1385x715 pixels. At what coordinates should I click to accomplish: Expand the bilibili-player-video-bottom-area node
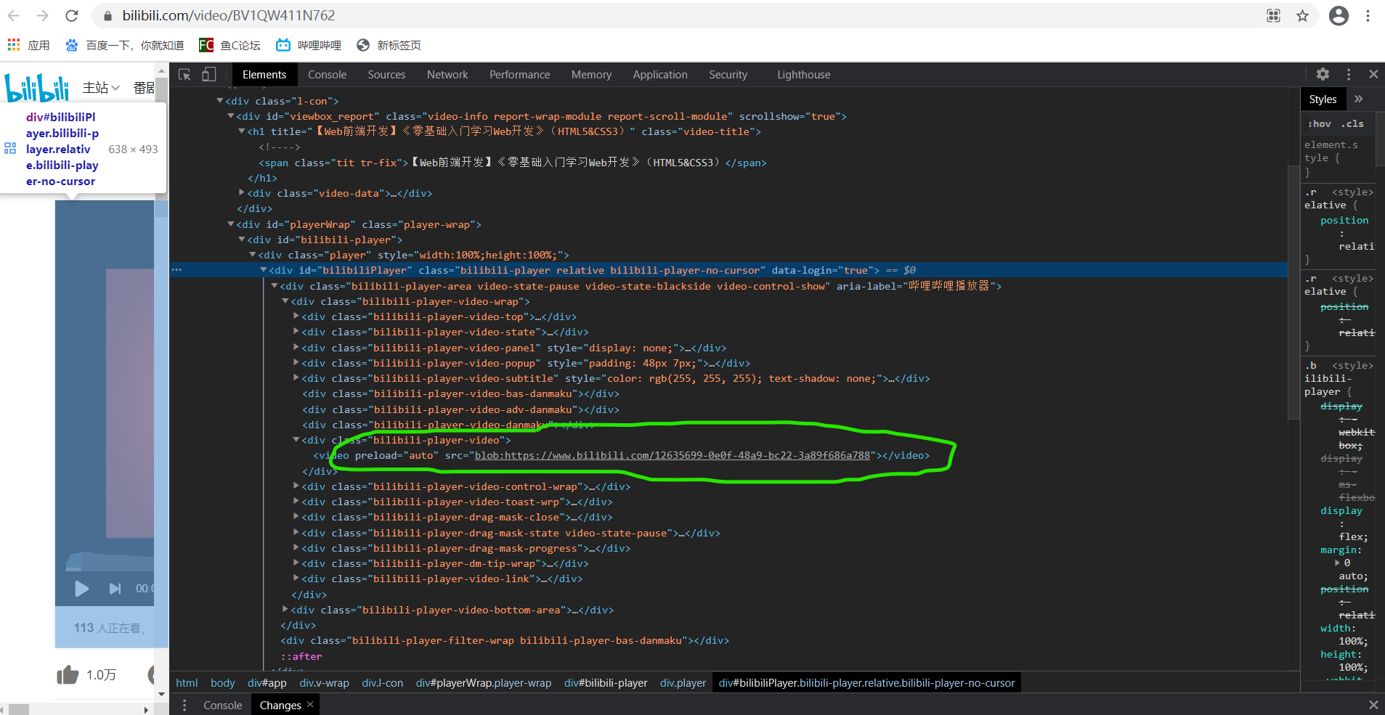pyautogui.click(x=285, y=609)
